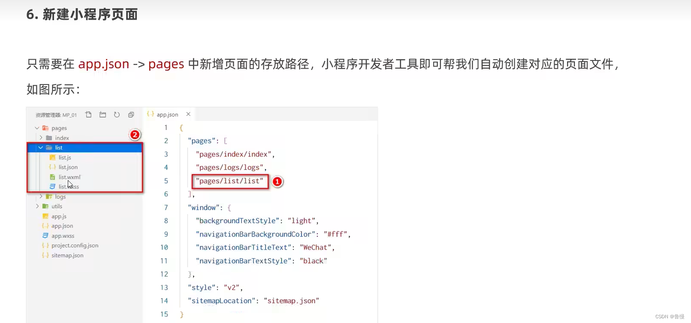Collapse the list folder chevron
Image resolution: width=691 pixels, height=323 pixels.
pyautogui.click(x=41, y=148)
